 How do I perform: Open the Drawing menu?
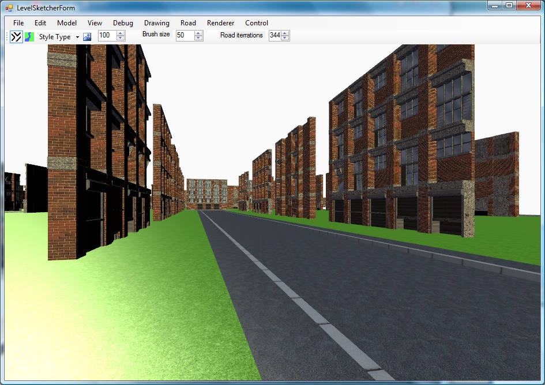(157, 23)
